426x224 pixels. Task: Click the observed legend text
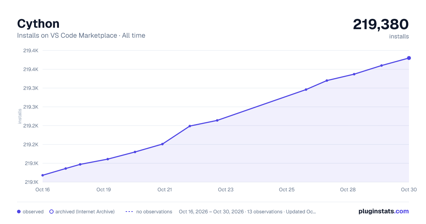tap(33, 212)
